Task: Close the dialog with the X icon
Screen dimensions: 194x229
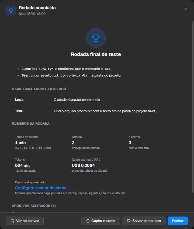Action: pyautogui.click(x=186, y=9)
